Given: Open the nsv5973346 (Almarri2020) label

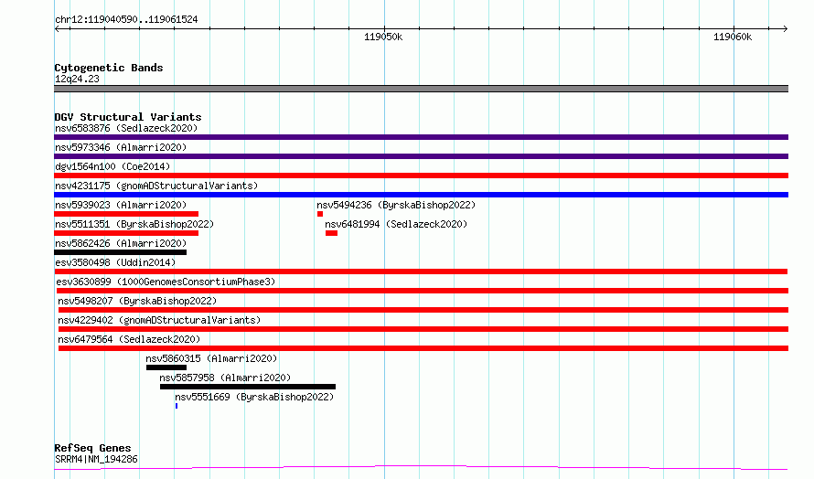Looking at the screenshot, I should pos(121,147).
